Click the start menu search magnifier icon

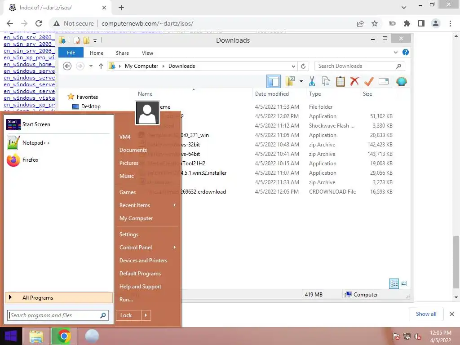click(x=103, y=315)
